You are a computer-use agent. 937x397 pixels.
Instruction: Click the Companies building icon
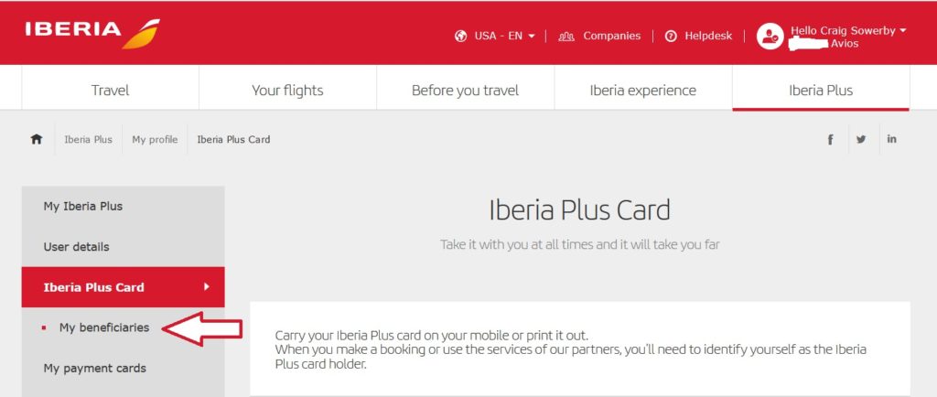tap(566, 37)
